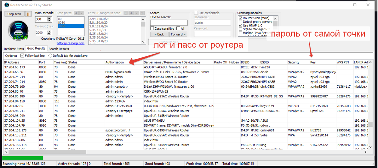This screenshot has height=168, width=378.
Task: Click the Stop scan button
Action: coord(14,14)
